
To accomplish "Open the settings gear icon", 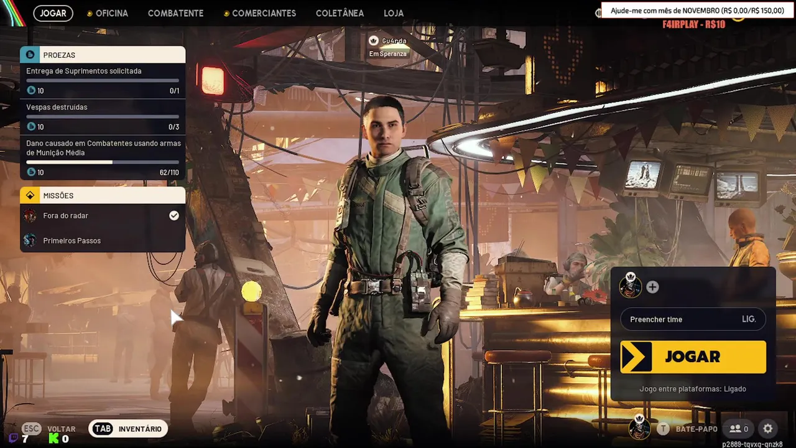I will [x=768, y=429].
